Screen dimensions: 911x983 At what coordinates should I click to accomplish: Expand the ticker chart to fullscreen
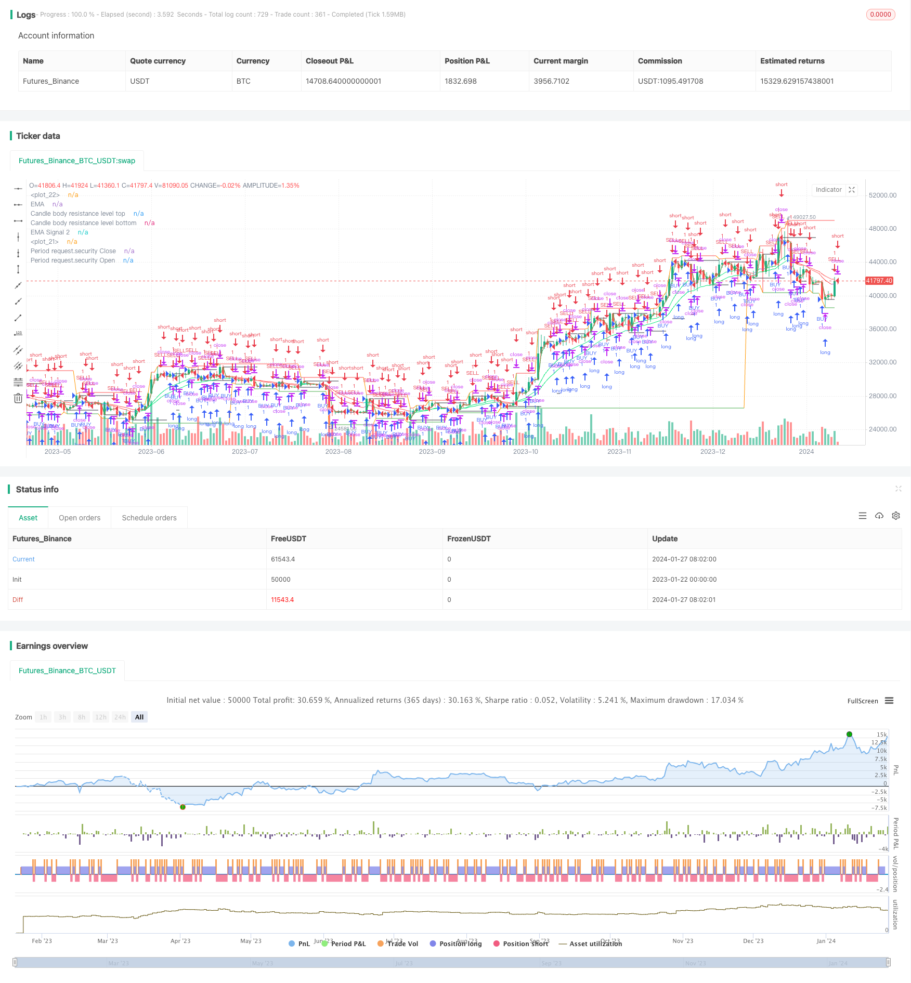click(852, 190)
